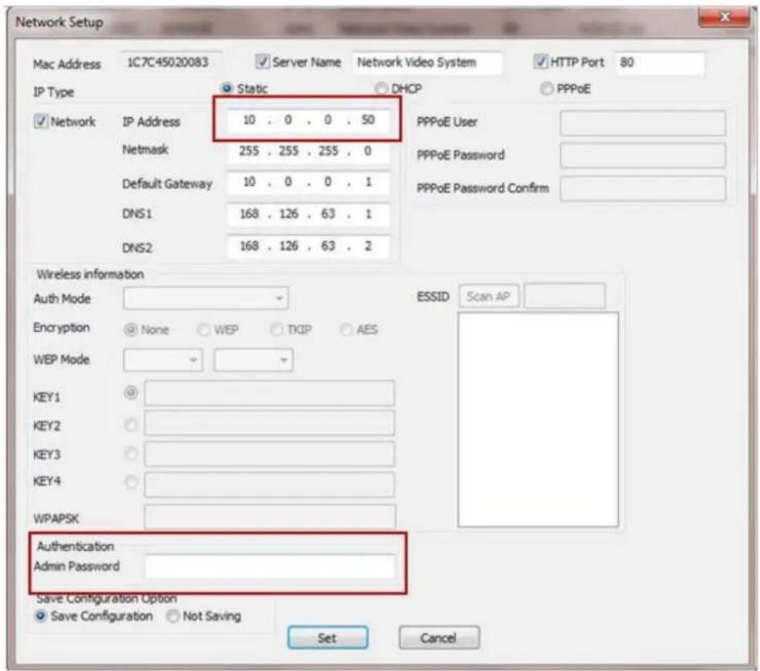Select TKIP encryption radio button
The height and width of the screenshot is (671, 760).
pos(276,330)
